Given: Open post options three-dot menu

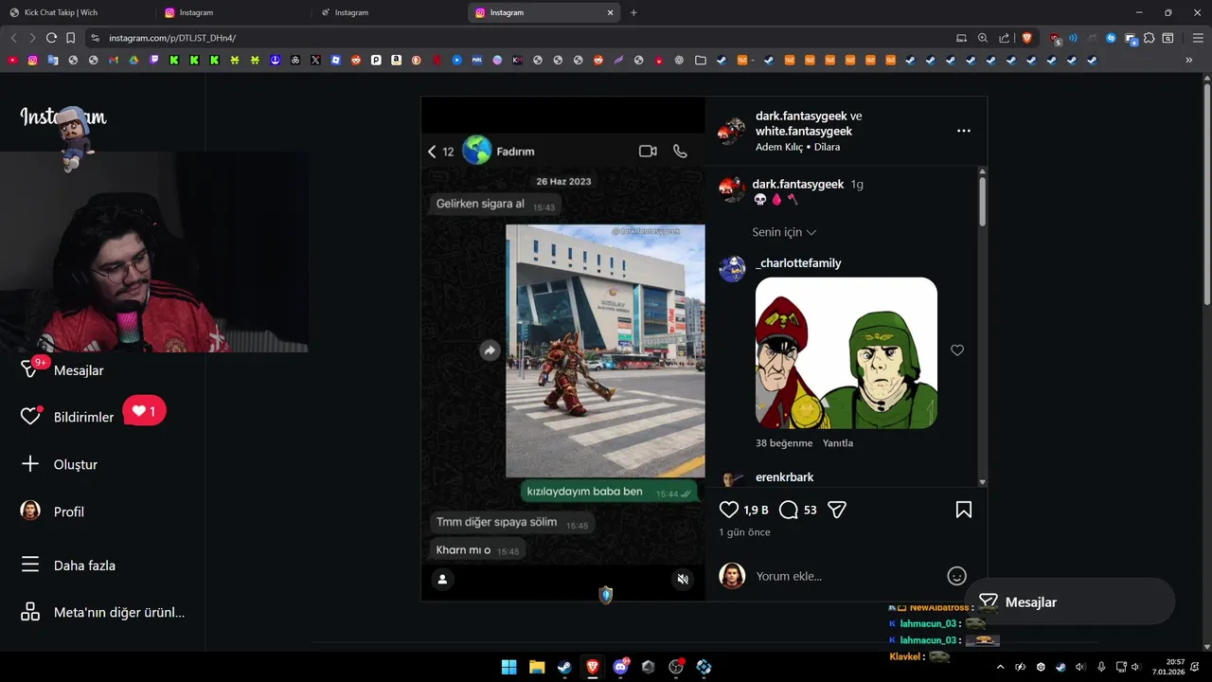Looking at the screenshot, I should 963,131.
